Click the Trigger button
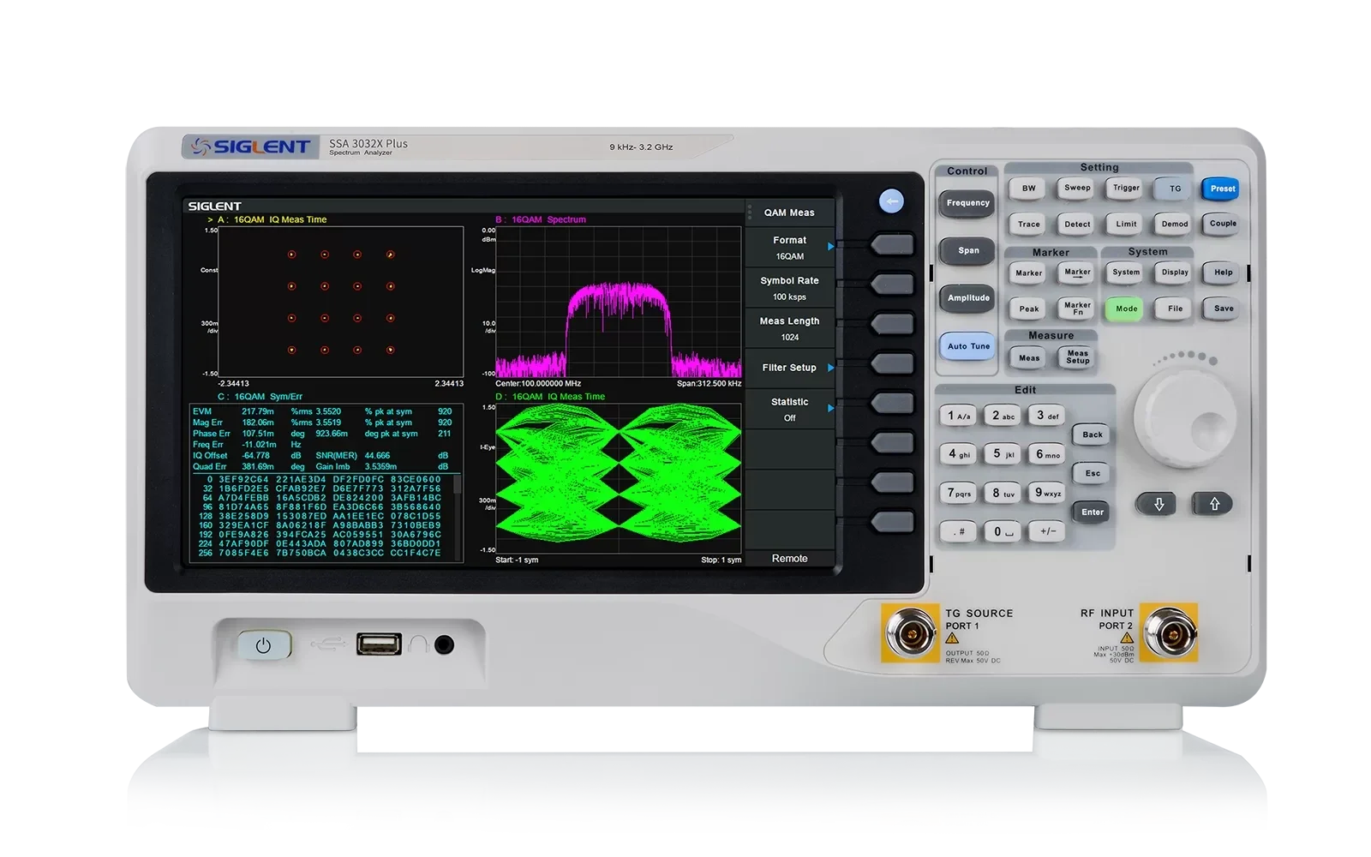Viewport: 1371px width, 857px height. 1126,189
